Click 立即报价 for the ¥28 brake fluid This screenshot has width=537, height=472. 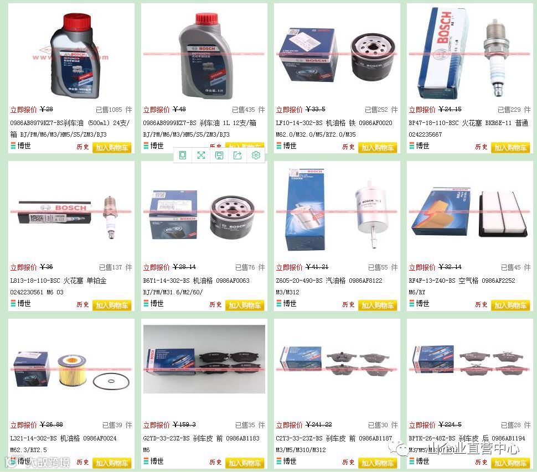click(x=23, y=110)
